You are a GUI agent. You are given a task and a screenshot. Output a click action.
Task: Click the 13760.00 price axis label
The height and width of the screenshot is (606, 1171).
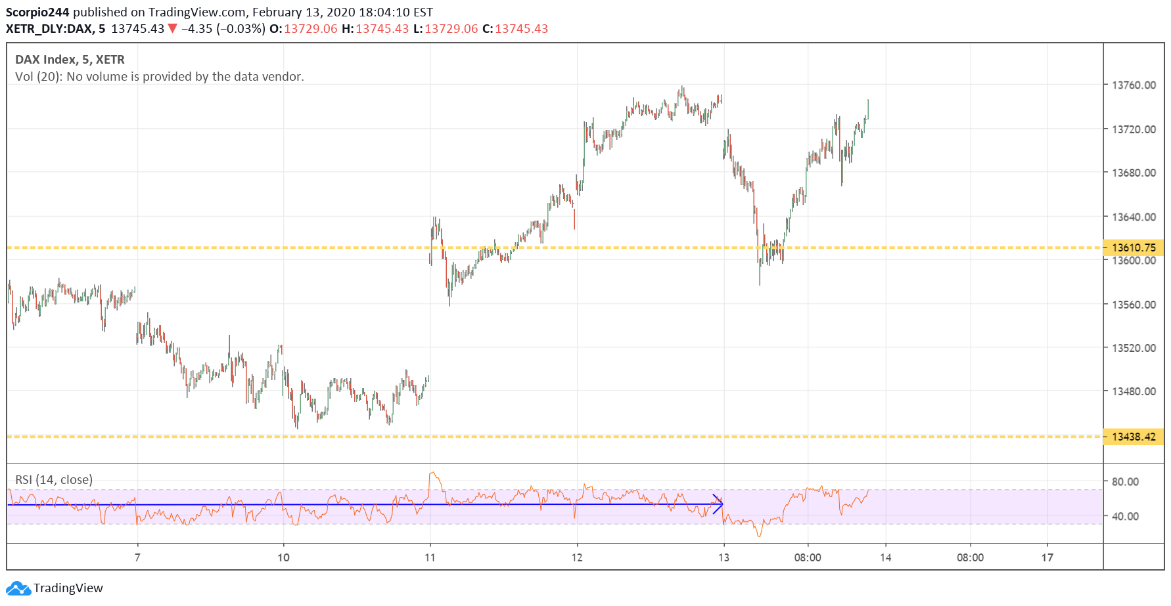[1134, 85]
